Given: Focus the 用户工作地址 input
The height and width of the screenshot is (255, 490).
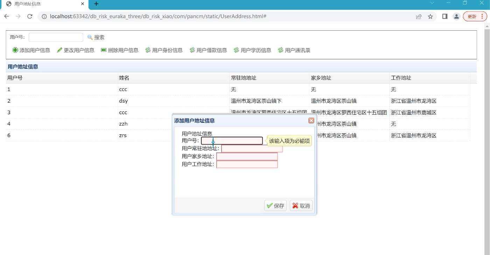Looking at the screenshot, I should tap(247, 164).
